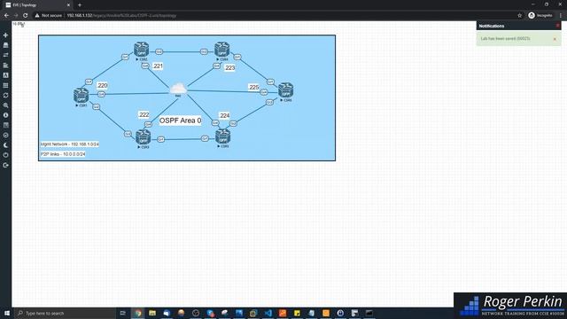
Task: Open Task View in the taskbar
Action: [x=123, y=313]
